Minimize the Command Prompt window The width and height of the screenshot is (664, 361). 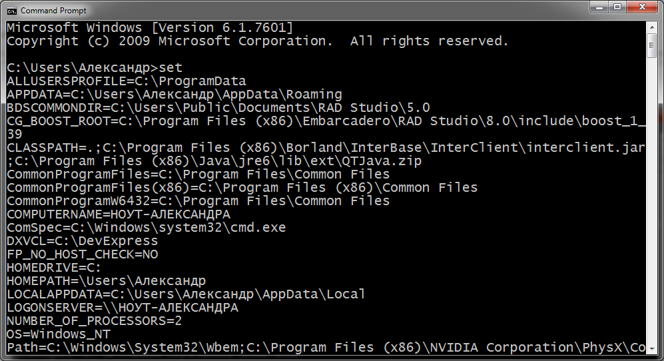coord(599,7)
